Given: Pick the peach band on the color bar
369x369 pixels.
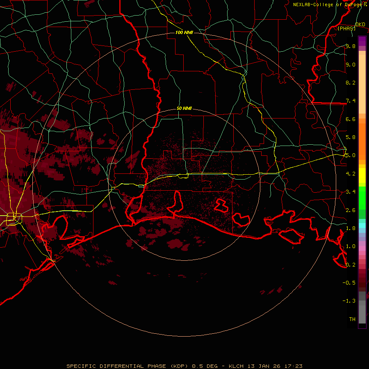Looking at the screenshot, I should point(362,84).
